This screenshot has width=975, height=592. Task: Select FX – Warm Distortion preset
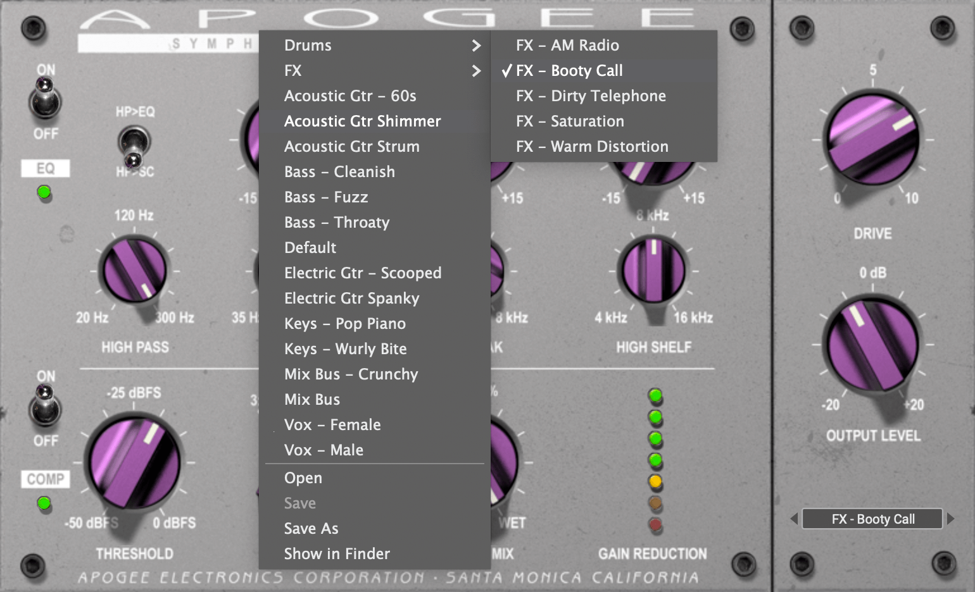click(604, 147)
